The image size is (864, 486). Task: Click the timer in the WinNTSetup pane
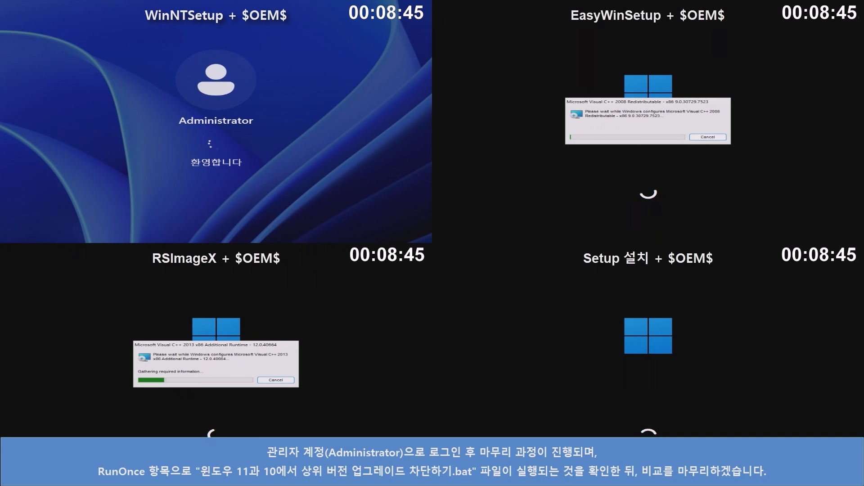coord(386,13)
